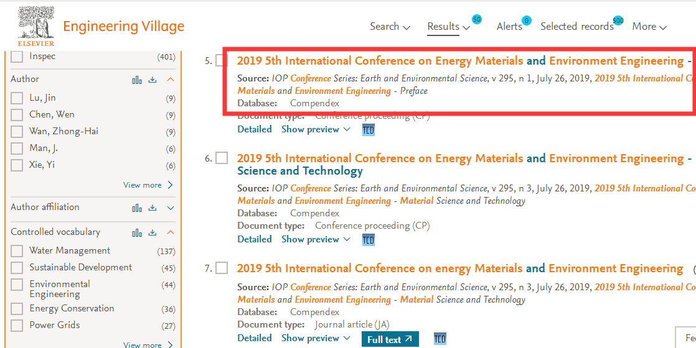Click the Full text button
The image size is (696, 348).
click(x=390, y=339)
